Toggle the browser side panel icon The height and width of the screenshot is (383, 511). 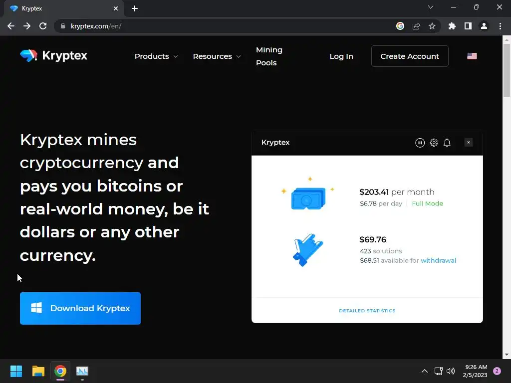468,26
